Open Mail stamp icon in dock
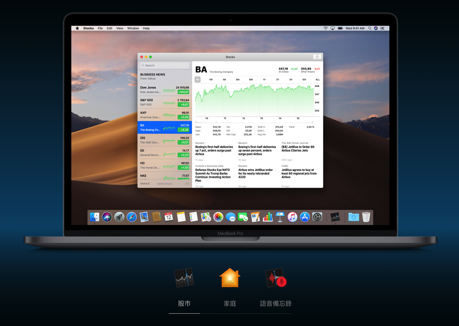The height and width of the screenshot is (326, 459). (144, 217)
